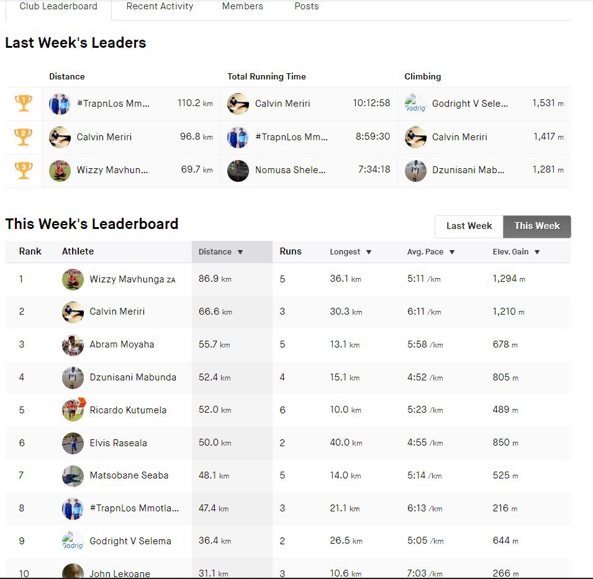Open Matsobane Seaba profile link

pyautogui.click(x=129, y=475)
